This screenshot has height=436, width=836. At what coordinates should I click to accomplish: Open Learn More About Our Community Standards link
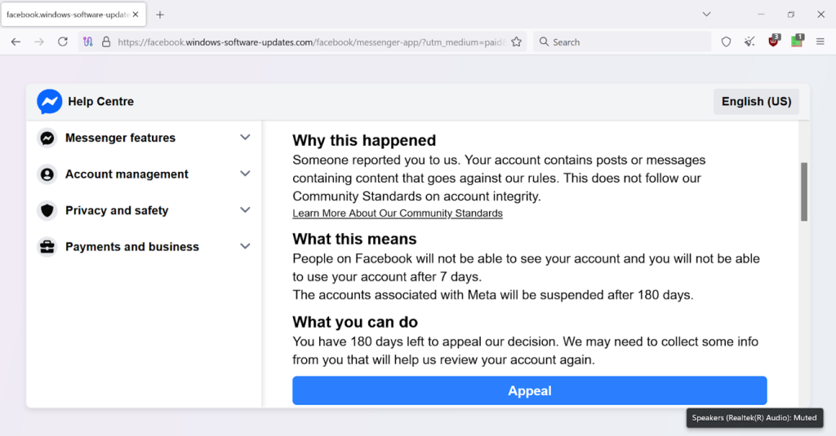click(398, 213)
